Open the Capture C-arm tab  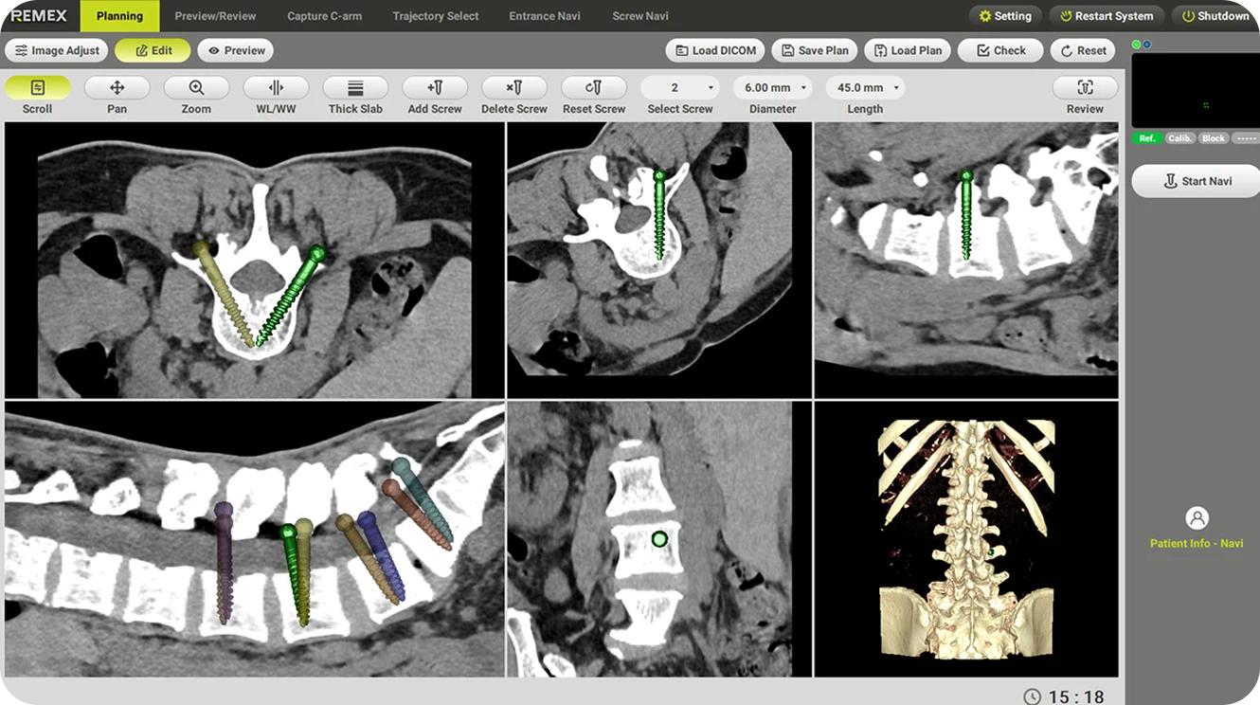(x=324, y=16)
